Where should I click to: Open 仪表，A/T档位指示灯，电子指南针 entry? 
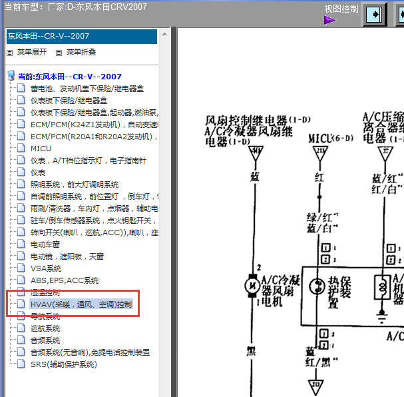pyautogui.click(x=89, y=161)
